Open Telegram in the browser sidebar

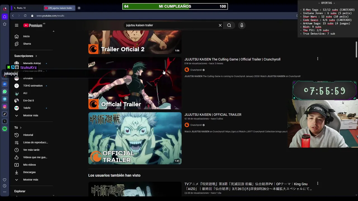[5, 99]
